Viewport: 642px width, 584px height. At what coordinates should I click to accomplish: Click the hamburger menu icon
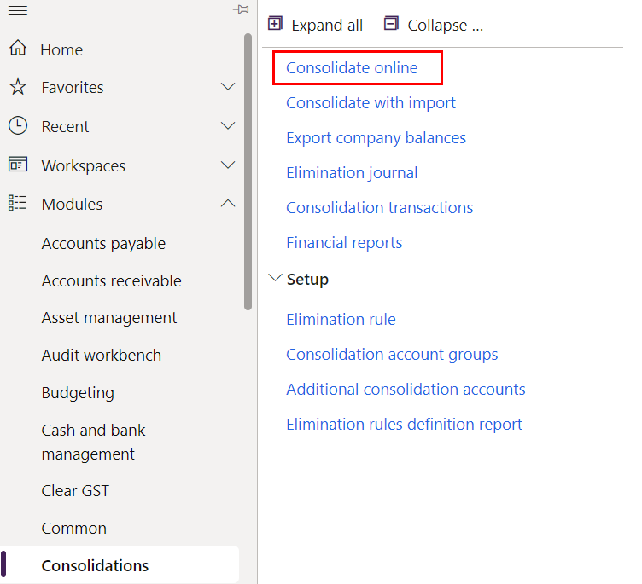pos(18,10)
